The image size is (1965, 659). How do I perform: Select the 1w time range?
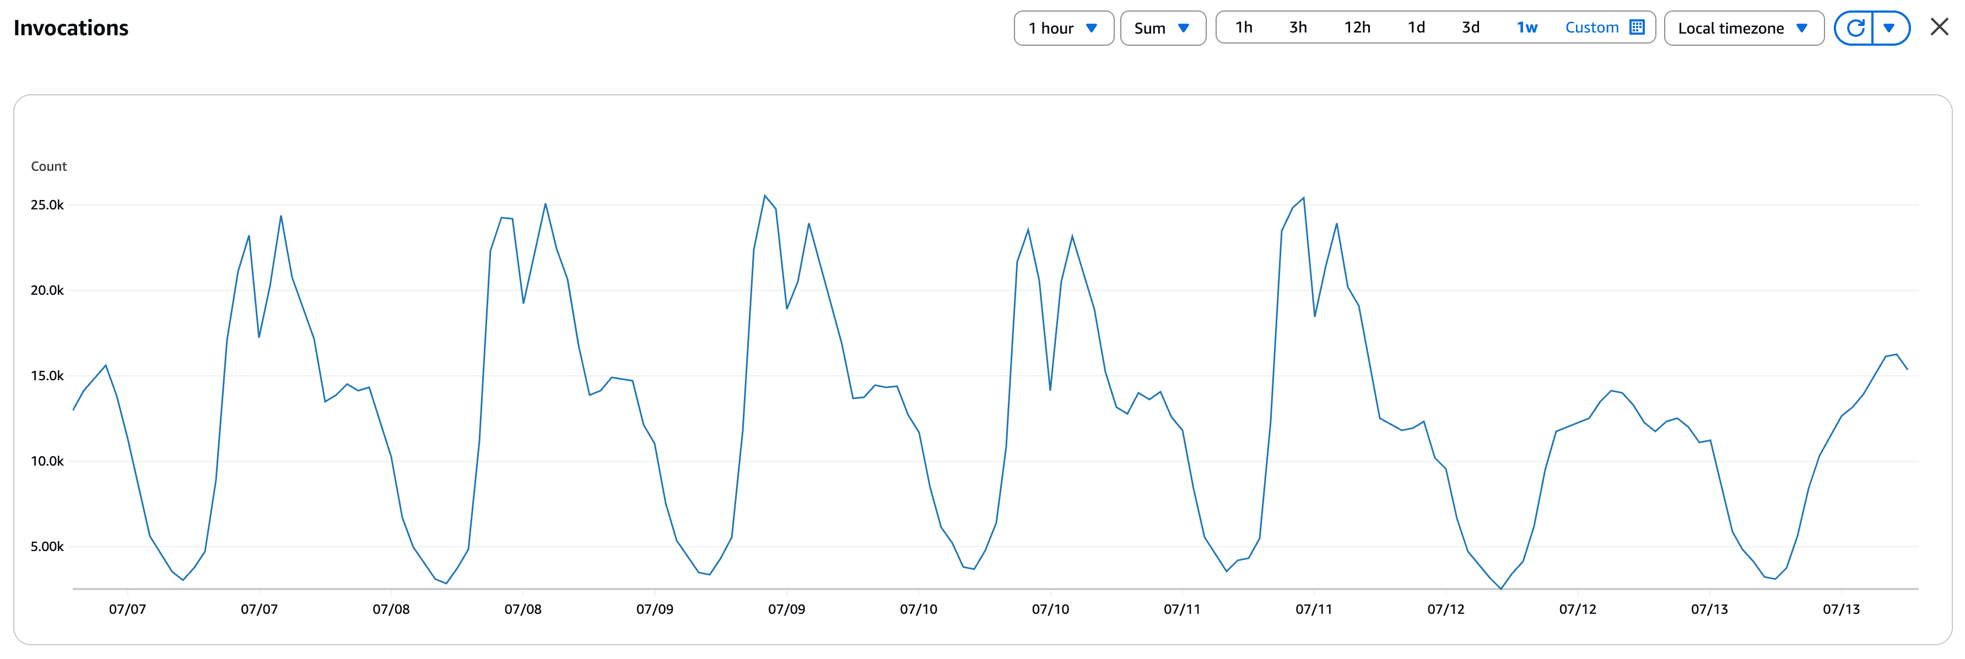point(1526,28)
